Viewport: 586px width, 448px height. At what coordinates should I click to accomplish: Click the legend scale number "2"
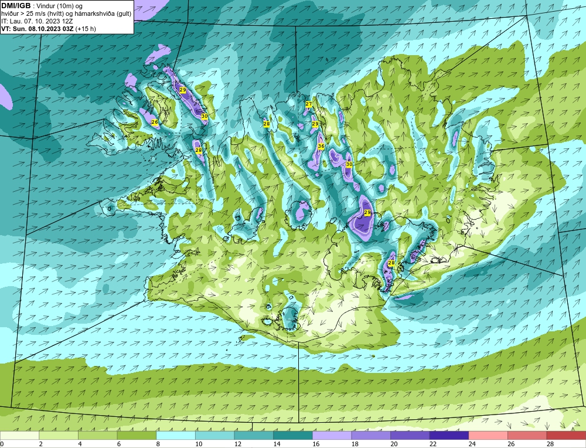coord(41,444)
